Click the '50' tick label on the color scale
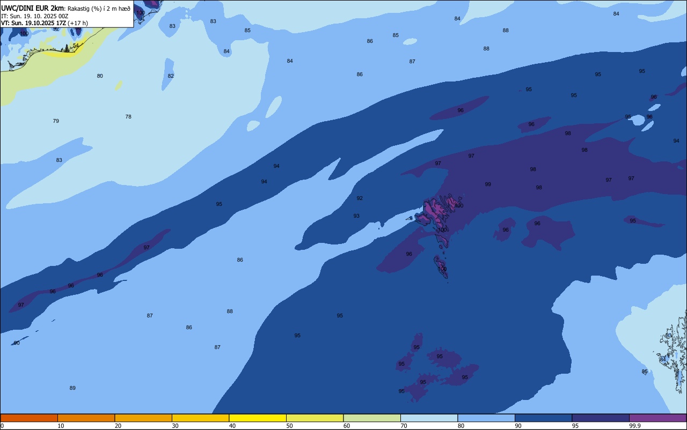687x430 pixels. click(289, 426)
